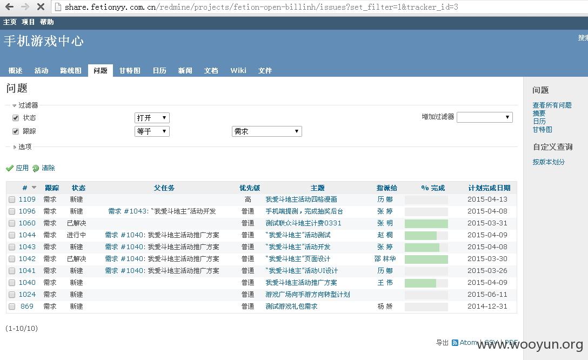Open the 按版本划分 custom query

pos(549,162)
